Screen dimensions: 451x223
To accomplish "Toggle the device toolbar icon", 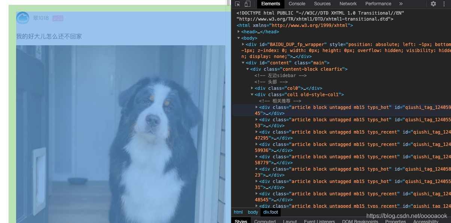I will tap(247, 4).
